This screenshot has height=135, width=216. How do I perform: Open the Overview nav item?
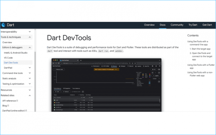(149, 25)
